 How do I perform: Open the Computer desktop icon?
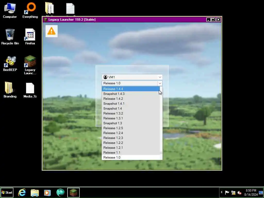pos(10,10)
